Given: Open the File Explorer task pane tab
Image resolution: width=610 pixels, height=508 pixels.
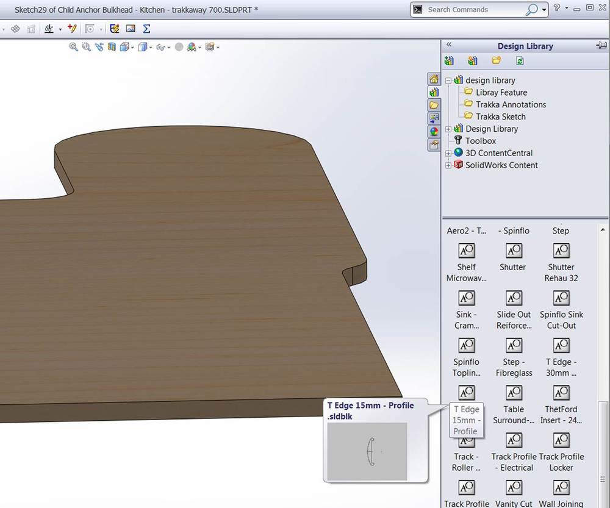Looking at the screenshot, I should pyautogui.click(x=434, y=105).
